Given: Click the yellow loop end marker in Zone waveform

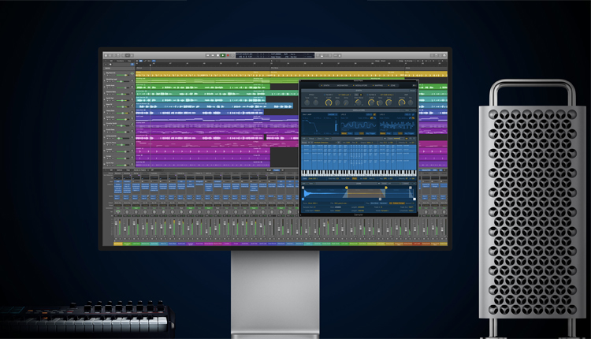Looking at the screenshot, I should coord(386,188).
